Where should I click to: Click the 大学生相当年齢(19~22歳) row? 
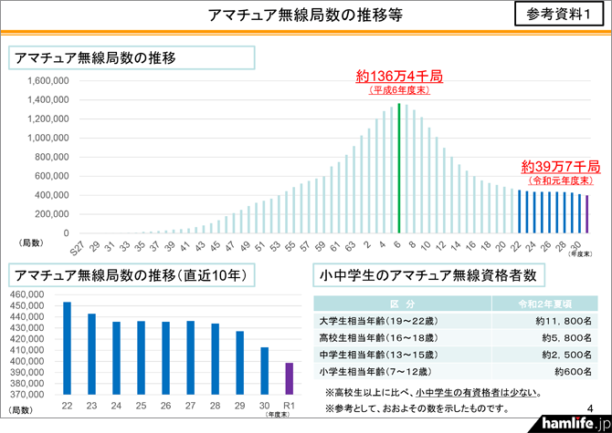(401, 321)
